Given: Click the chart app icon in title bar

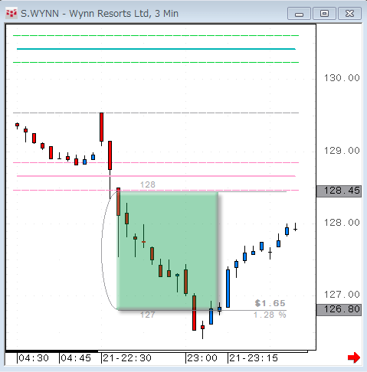Looking at the screenshot, I should [11, 13].
